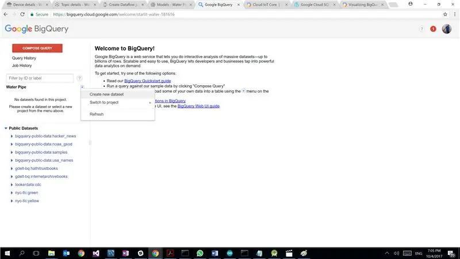Open Query History

click(x=24, y=58)
